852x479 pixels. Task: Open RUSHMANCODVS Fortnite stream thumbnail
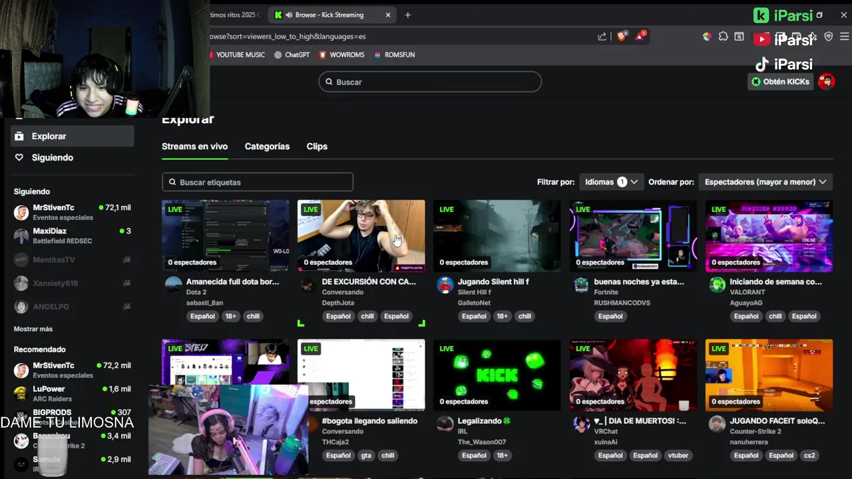coord(633,236)
